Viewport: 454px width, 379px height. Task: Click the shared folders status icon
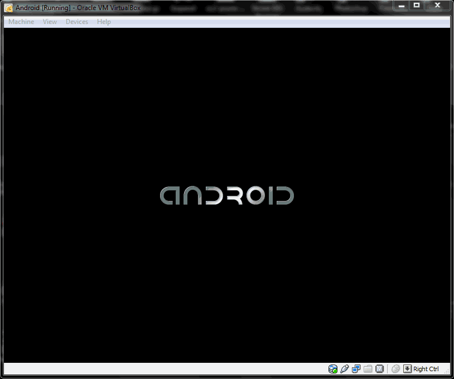pyautogui.click(x=368, y=369)
